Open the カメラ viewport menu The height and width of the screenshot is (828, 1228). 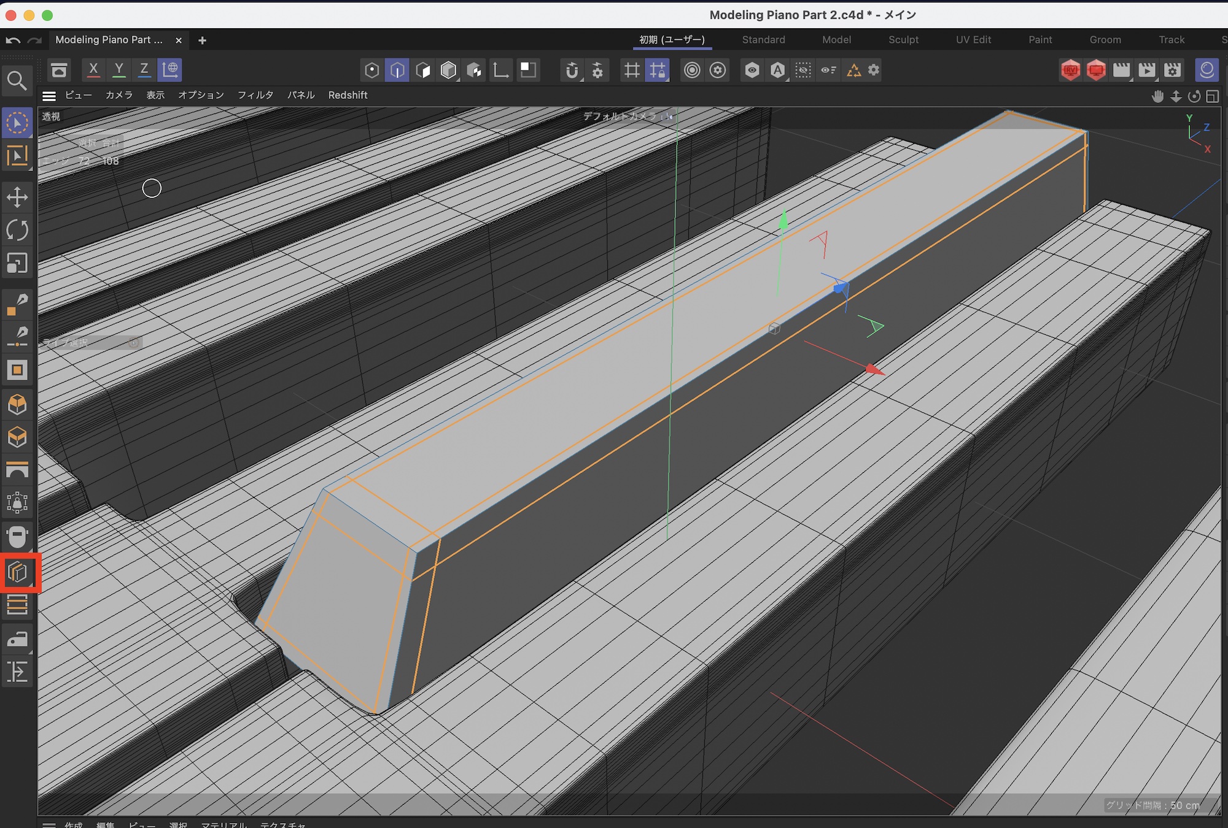pyautogui.click(x=119, y=95)
